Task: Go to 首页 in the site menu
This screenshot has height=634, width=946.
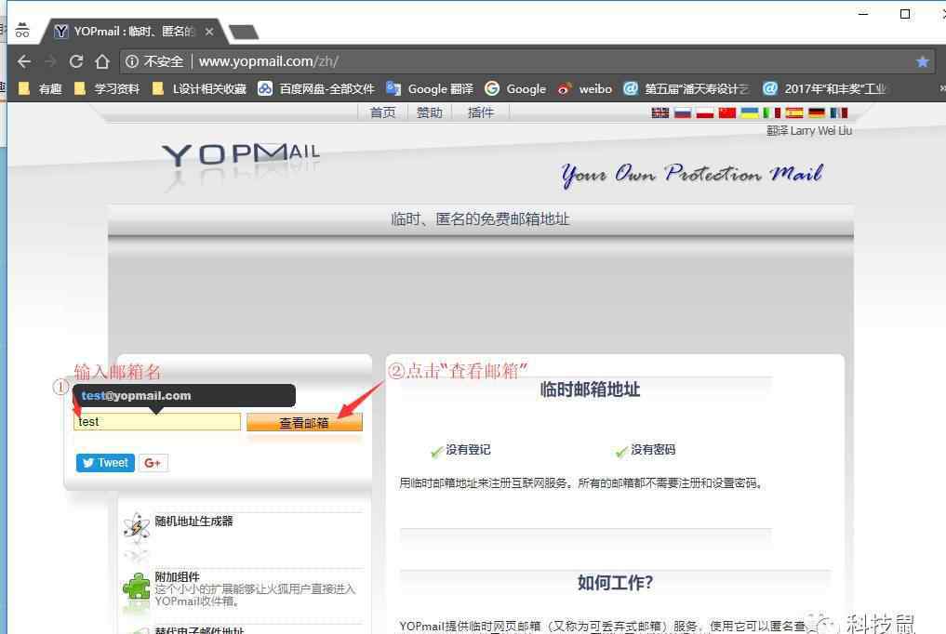Action: pos(382,112)
